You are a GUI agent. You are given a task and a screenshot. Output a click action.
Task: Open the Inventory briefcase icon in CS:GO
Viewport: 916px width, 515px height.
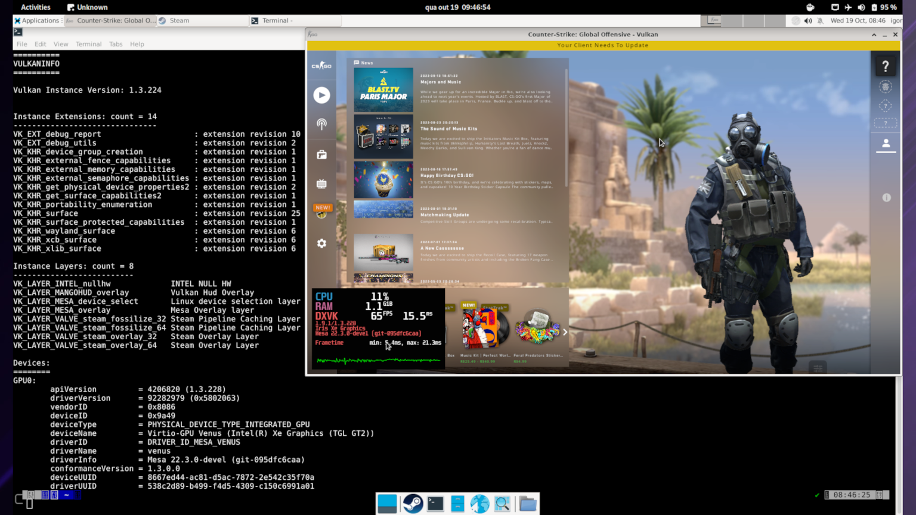coord(321,154)
